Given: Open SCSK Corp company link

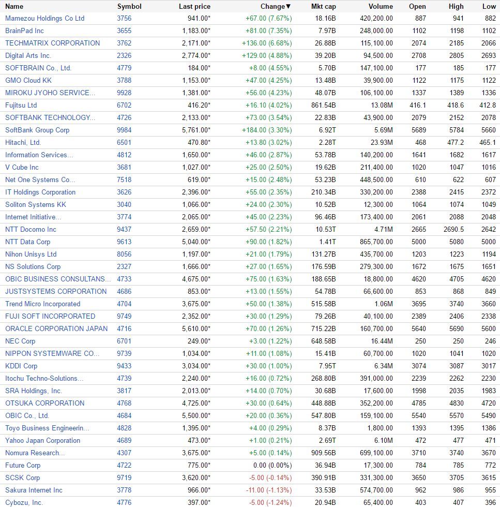Looking at the screenshot, I should [22, 478].
